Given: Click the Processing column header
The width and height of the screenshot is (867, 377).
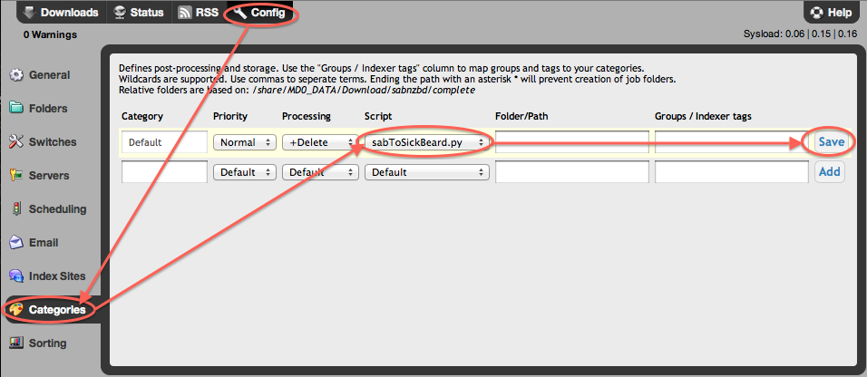Looking at the screenshot, I should (x=307, y=117).
